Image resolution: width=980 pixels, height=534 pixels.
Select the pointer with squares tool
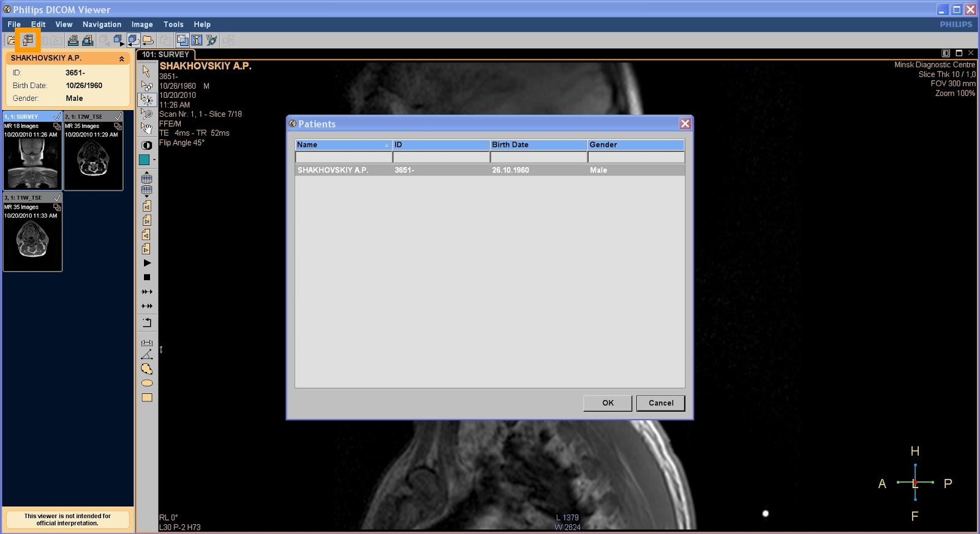coord(146,86)
